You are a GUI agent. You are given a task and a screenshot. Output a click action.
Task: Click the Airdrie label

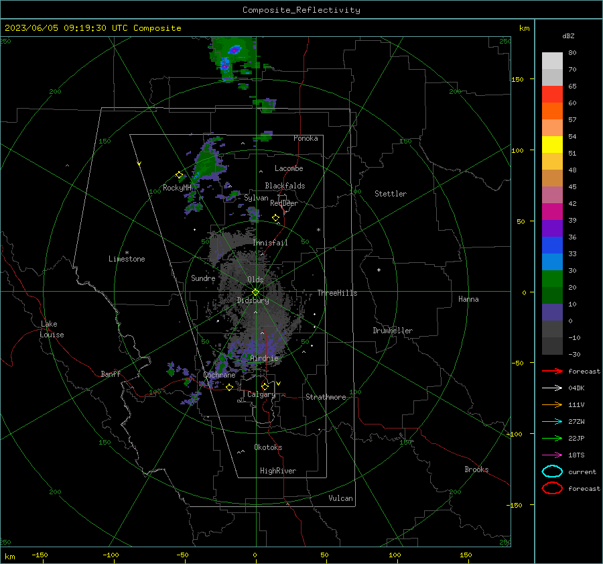pos(264,358)
